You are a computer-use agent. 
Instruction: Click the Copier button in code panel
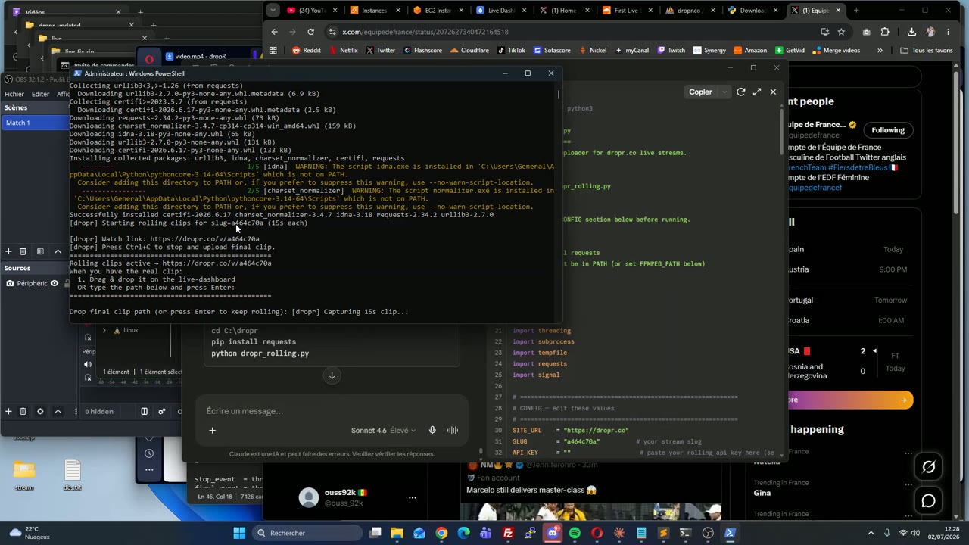pos(700,92)
